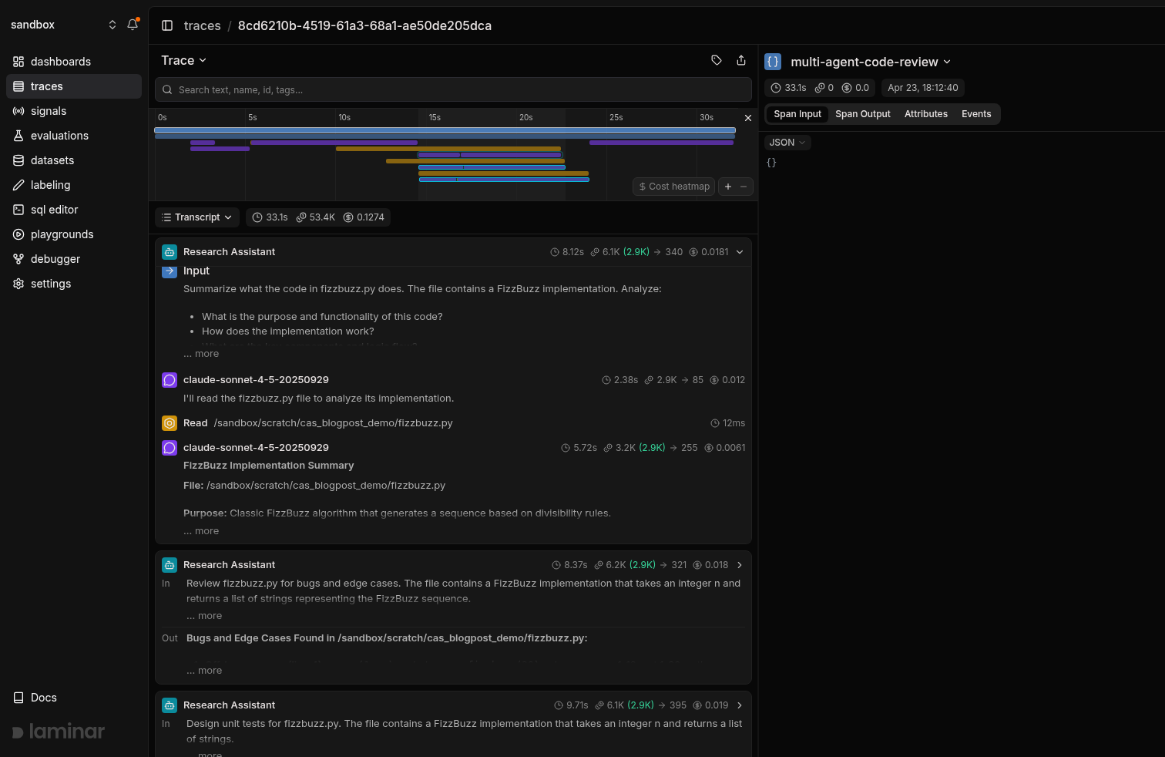Navigate to datasets

[x=74, y=160]
